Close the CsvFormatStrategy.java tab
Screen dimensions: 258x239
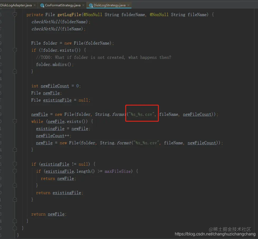(83, 5)
